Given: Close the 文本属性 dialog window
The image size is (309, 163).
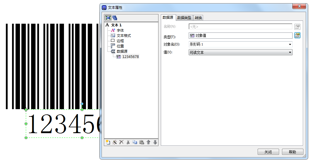Looking at the screenshot, I should (x=299, y=6).
